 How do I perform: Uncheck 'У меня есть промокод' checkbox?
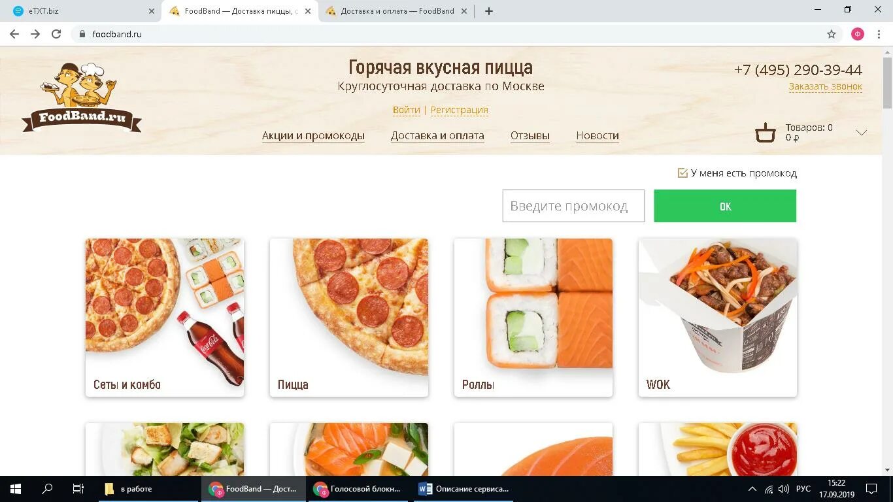[x=682, y=173]
